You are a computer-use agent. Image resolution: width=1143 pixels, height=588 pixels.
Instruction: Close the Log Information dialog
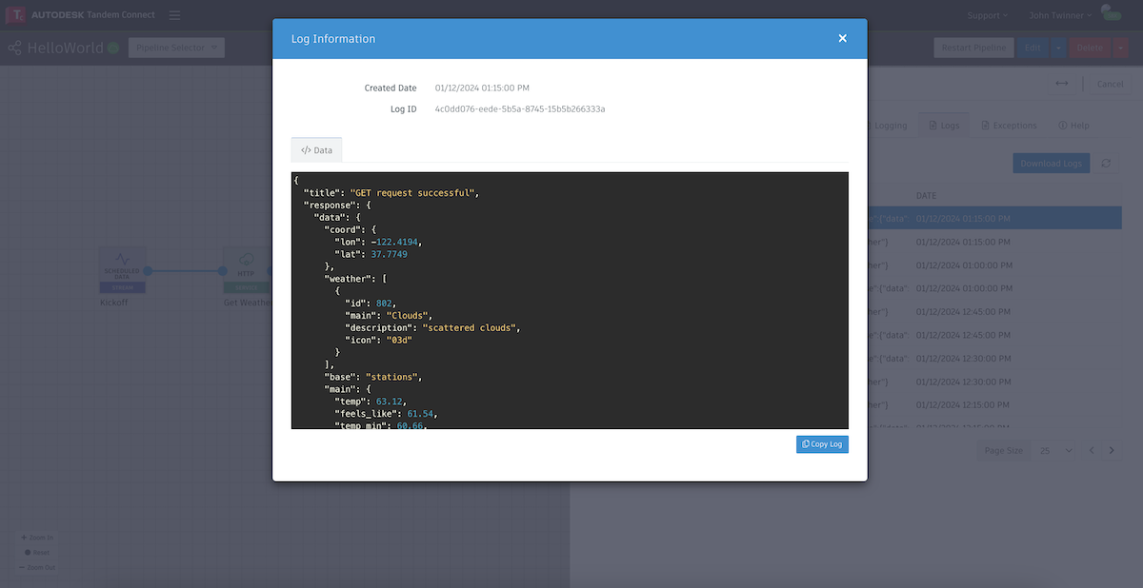pos(842,39)
